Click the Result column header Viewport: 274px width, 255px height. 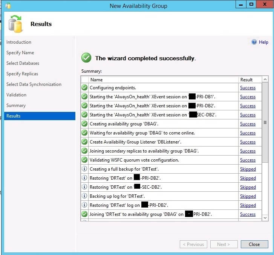(250, 79)
